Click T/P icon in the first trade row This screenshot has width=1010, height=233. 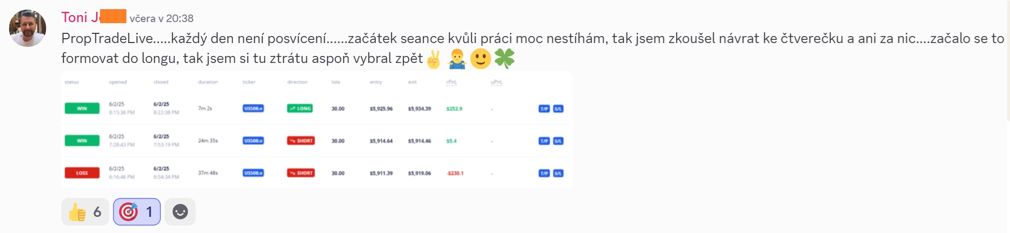coord(544,109)
